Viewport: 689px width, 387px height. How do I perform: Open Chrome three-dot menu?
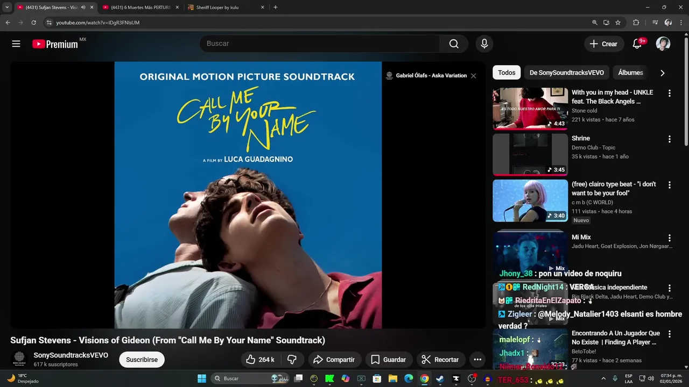point(680,23)
